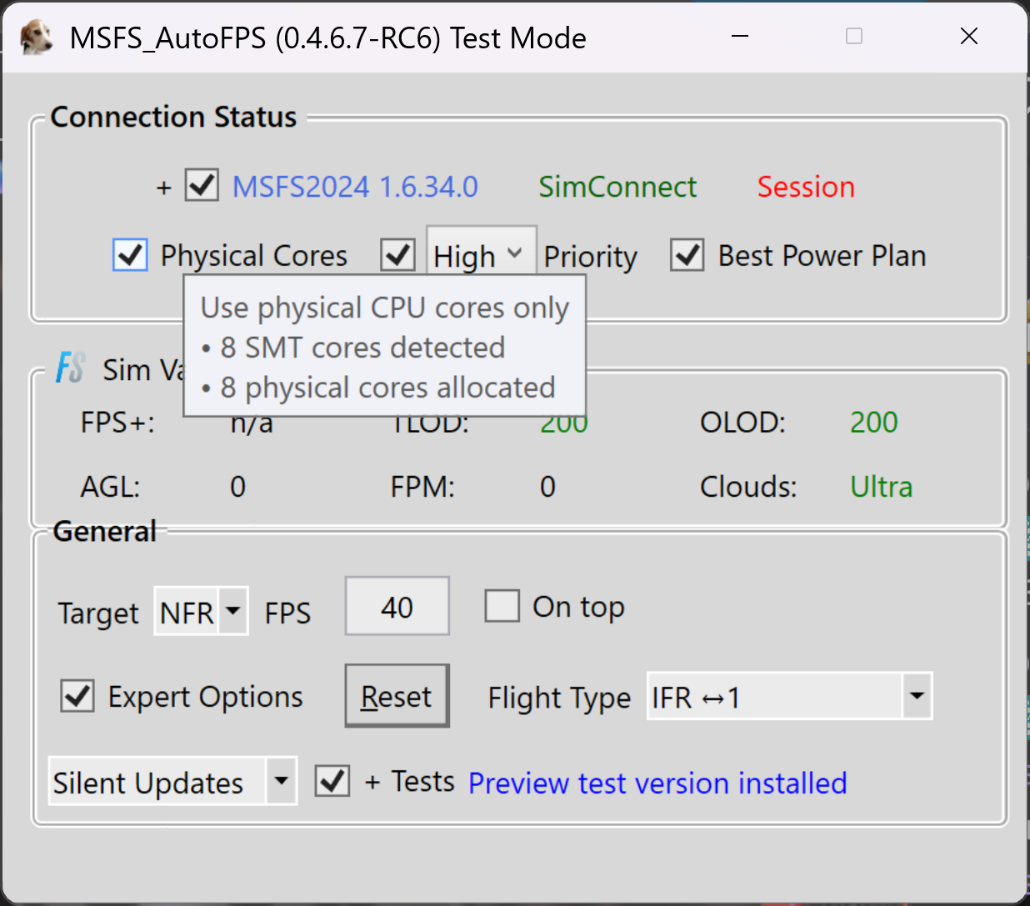The image size is (1030, 906).
Task: Click the plus sign before MSFS2024
Action: (164, 188)
